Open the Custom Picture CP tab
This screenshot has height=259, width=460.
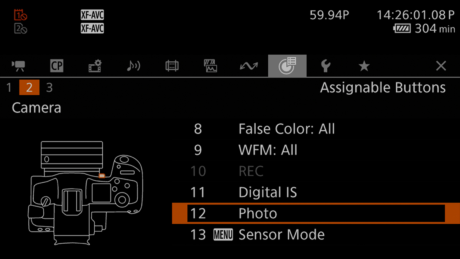pos(56,66)
